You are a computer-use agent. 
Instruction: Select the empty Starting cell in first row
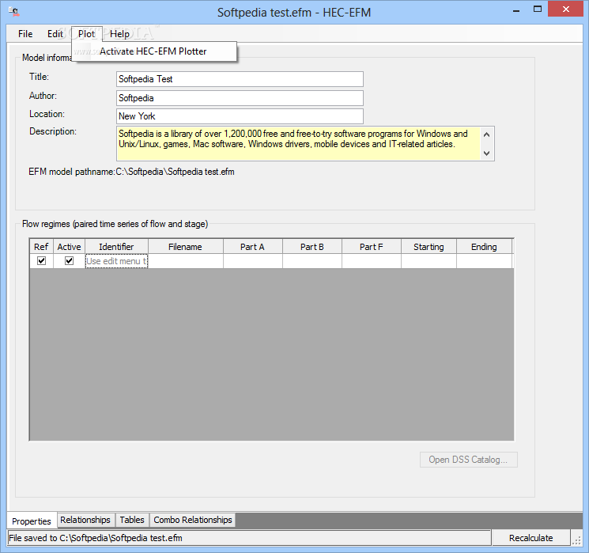click(x=429, y=261)
